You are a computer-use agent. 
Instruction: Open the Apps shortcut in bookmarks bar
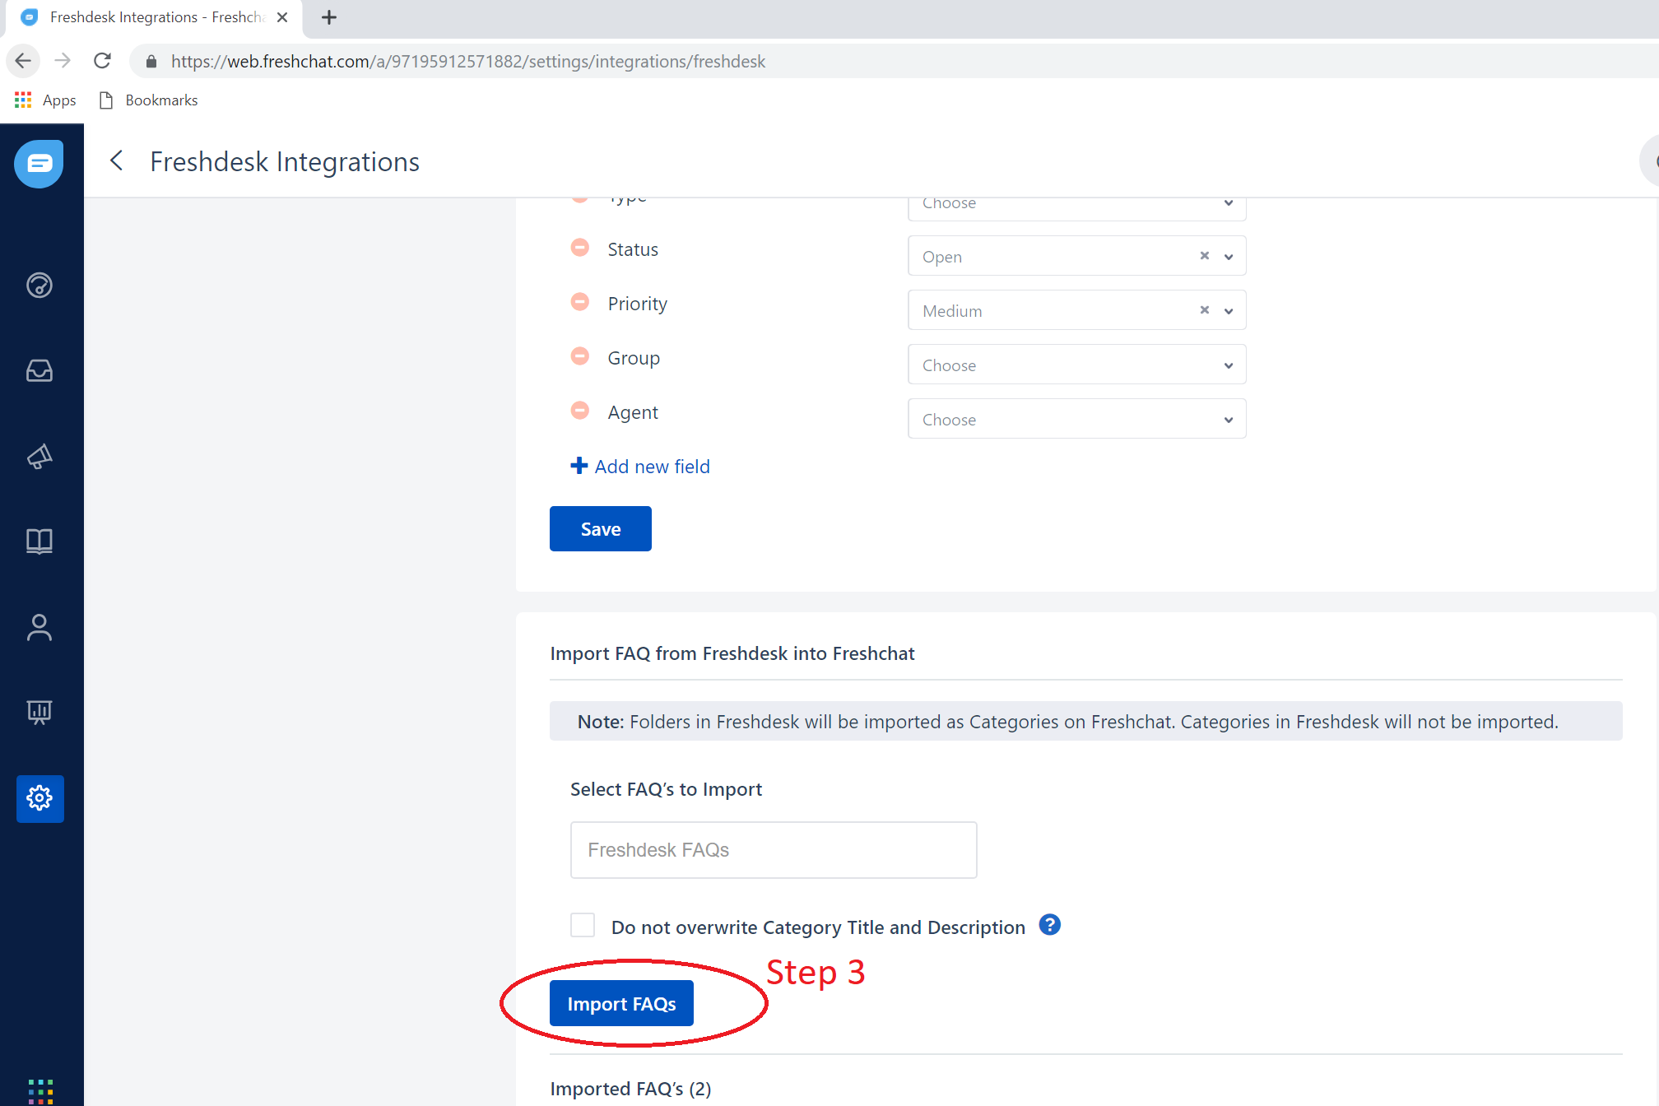45,100
